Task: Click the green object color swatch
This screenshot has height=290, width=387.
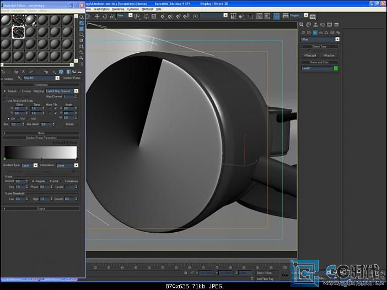Action: pyautogui.click(x=336, y=68)
